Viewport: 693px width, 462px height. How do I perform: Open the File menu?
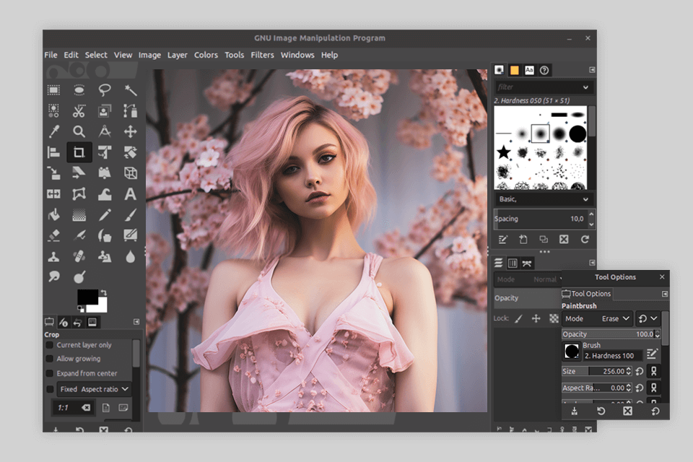(x=51, y=55)
